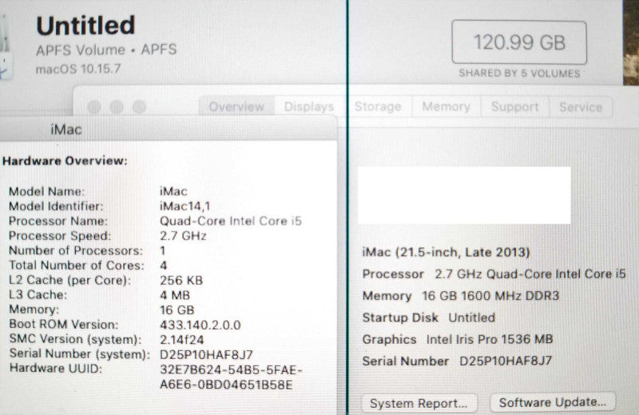This screenshot has height=415, width=639.
Task: Click the 'Total Number of Cores:' label
Action: click(77, 265)
